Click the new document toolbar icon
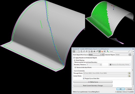The image size is (135, 94). 79,51
